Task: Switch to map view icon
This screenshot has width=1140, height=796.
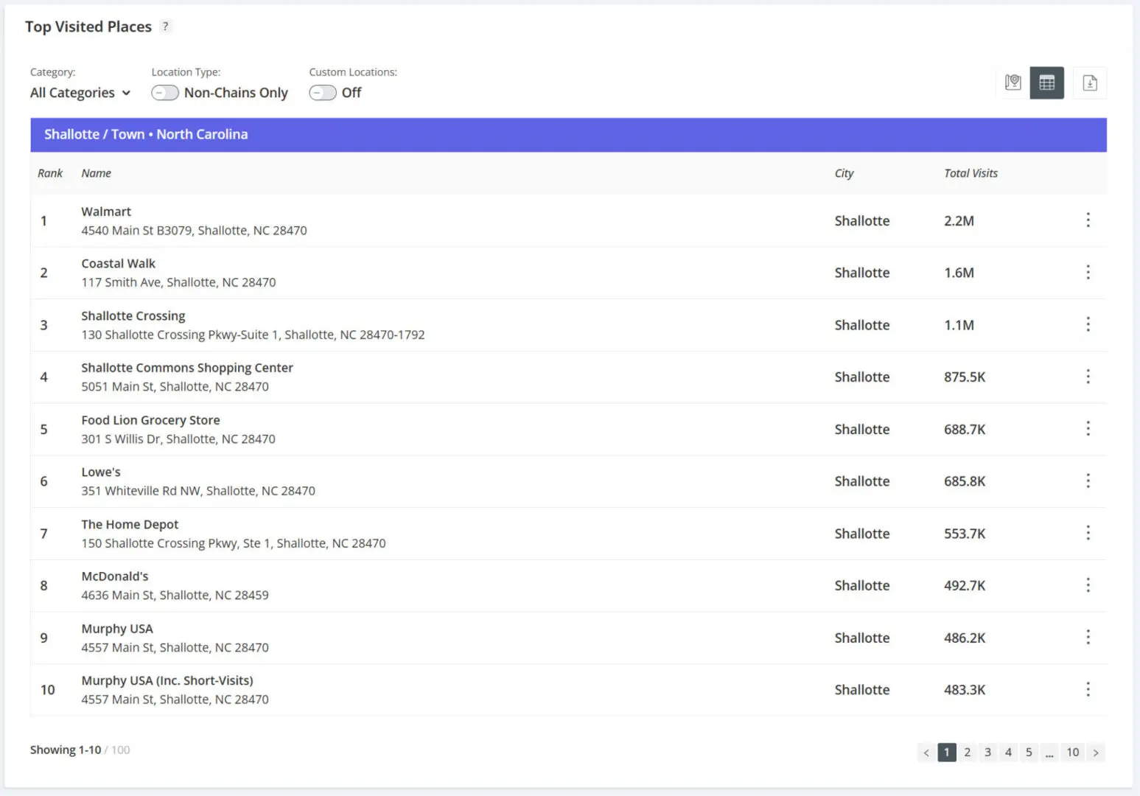Action: pos(1013,83)
